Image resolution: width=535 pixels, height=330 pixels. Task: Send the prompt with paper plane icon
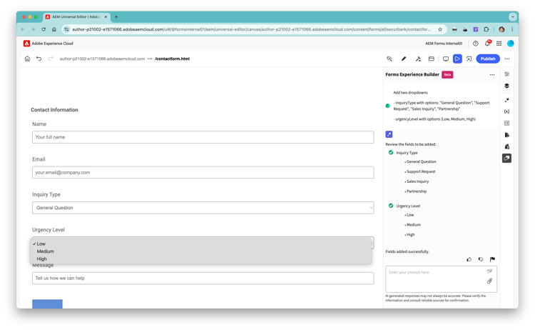coord(489,271)
